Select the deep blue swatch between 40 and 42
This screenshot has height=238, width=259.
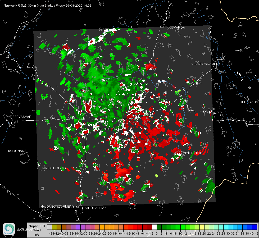(255, 227)
